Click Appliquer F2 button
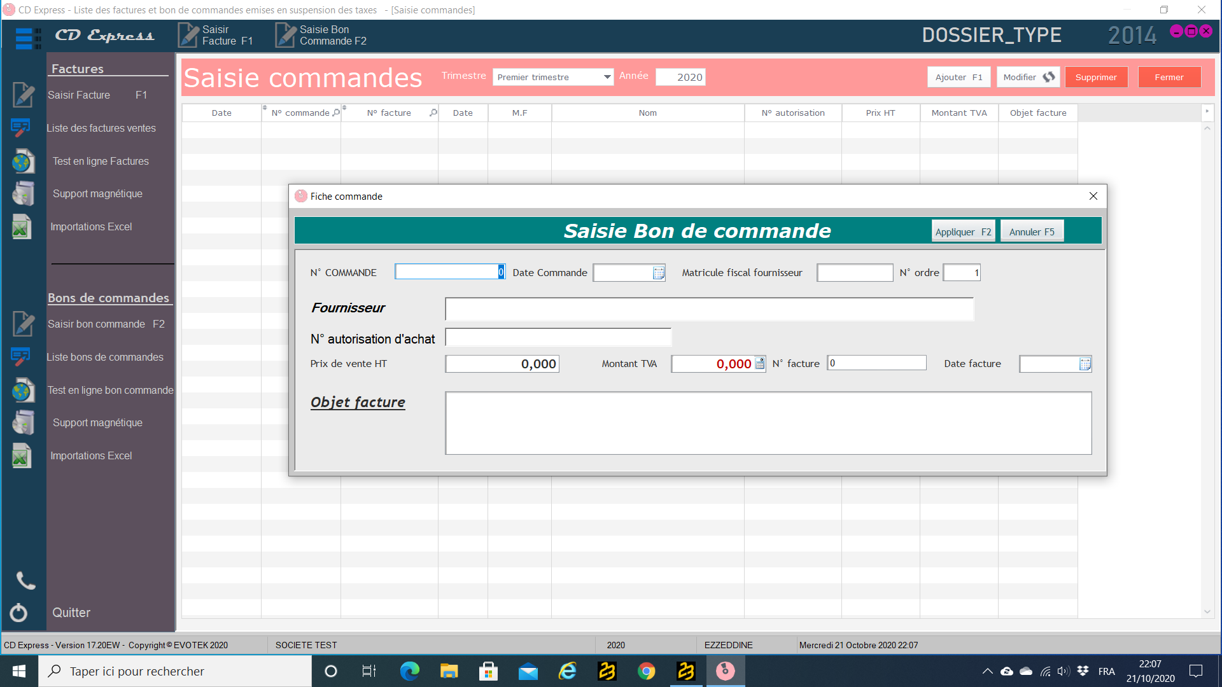Screen dimensions: 1222x687 click(963, 232)
